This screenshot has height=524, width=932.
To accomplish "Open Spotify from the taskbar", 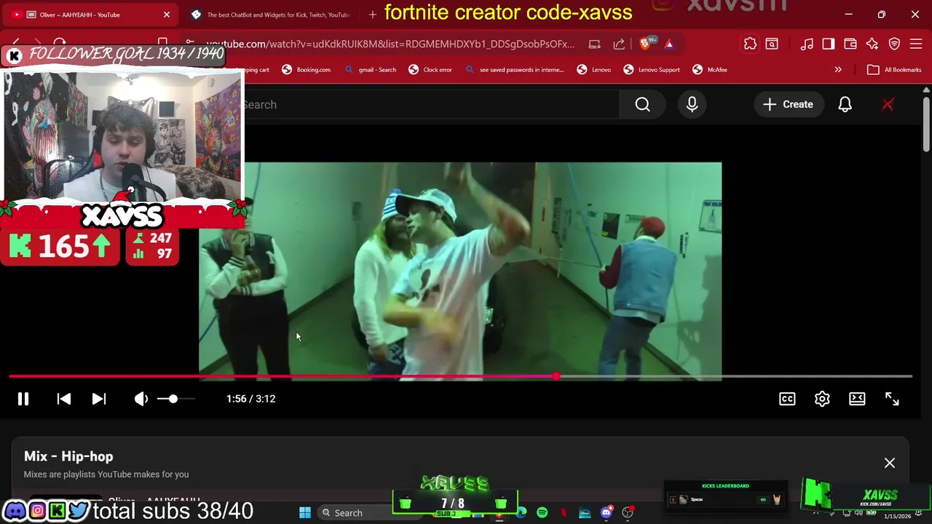I will pyautogui.click(x=542, y=513).
